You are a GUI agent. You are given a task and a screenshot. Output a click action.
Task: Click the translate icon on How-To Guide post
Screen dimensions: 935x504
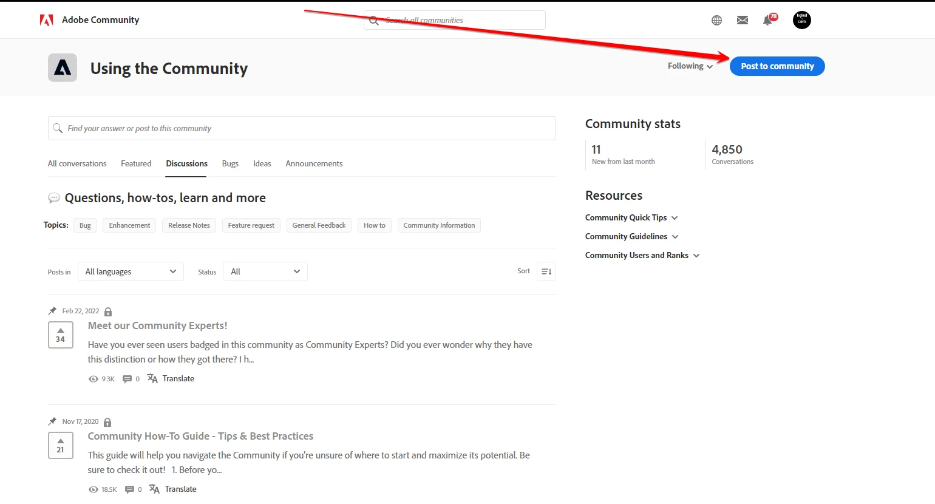click(x=154, y=489)
